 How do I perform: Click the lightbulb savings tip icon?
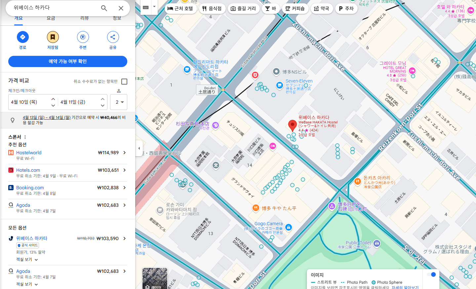tap(13, 120)
